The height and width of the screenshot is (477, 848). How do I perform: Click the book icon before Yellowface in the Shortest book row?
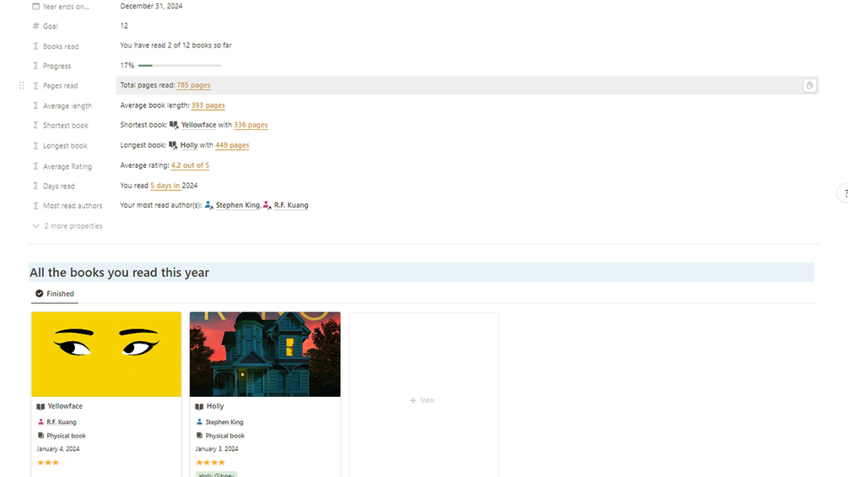174,125
